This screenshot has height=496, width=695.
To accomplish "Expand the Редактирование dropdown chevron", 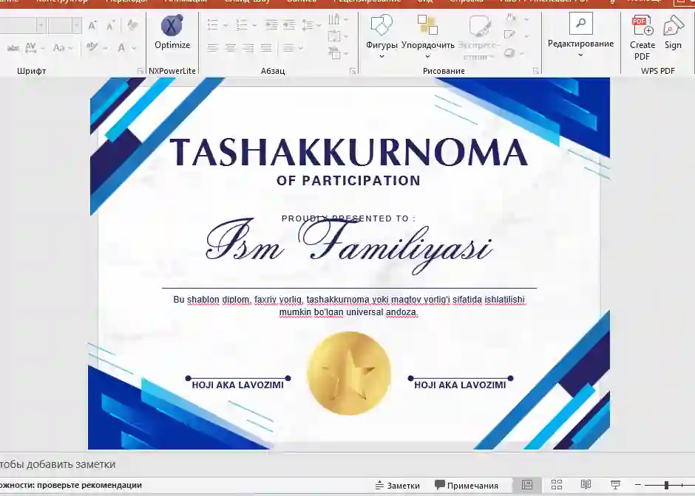I will point(580,55).
